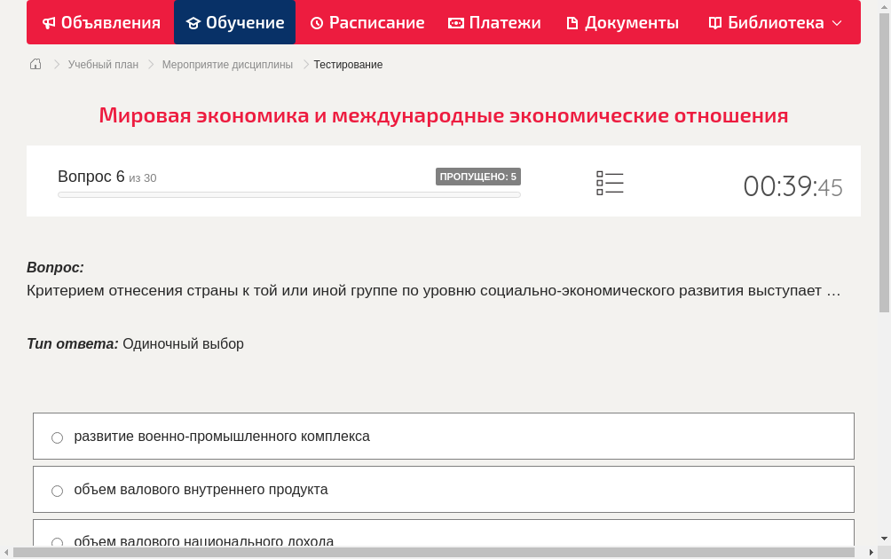This screenshot has width=891, height=559.
Task: Switch to the Расписание section
Action: coord(367,22)
